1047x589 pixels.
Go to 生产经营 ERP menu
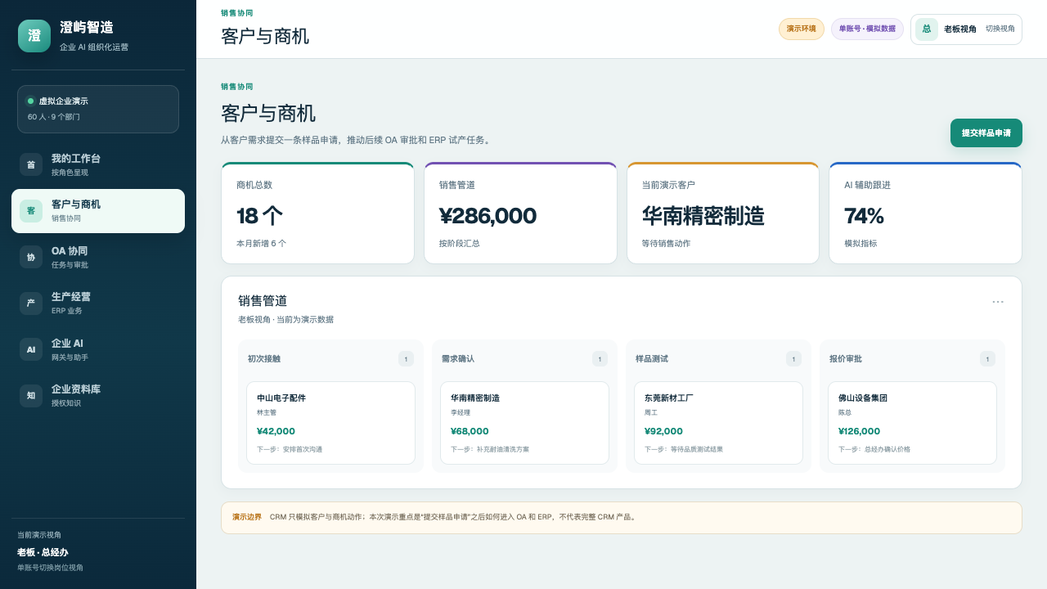pyautogui.click(x=98, y=303)
